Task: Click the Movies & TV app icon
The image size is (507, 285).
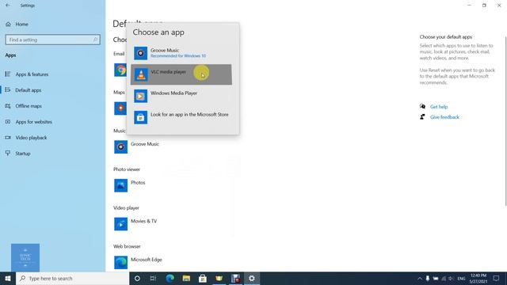Action: [120, 224]
